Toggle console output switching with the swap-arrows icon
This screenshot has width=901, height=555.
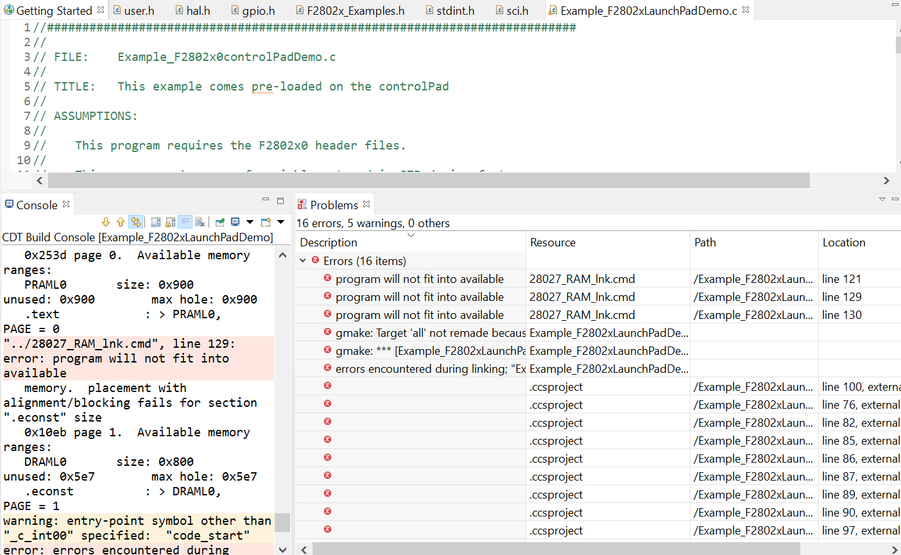point(136,221)
